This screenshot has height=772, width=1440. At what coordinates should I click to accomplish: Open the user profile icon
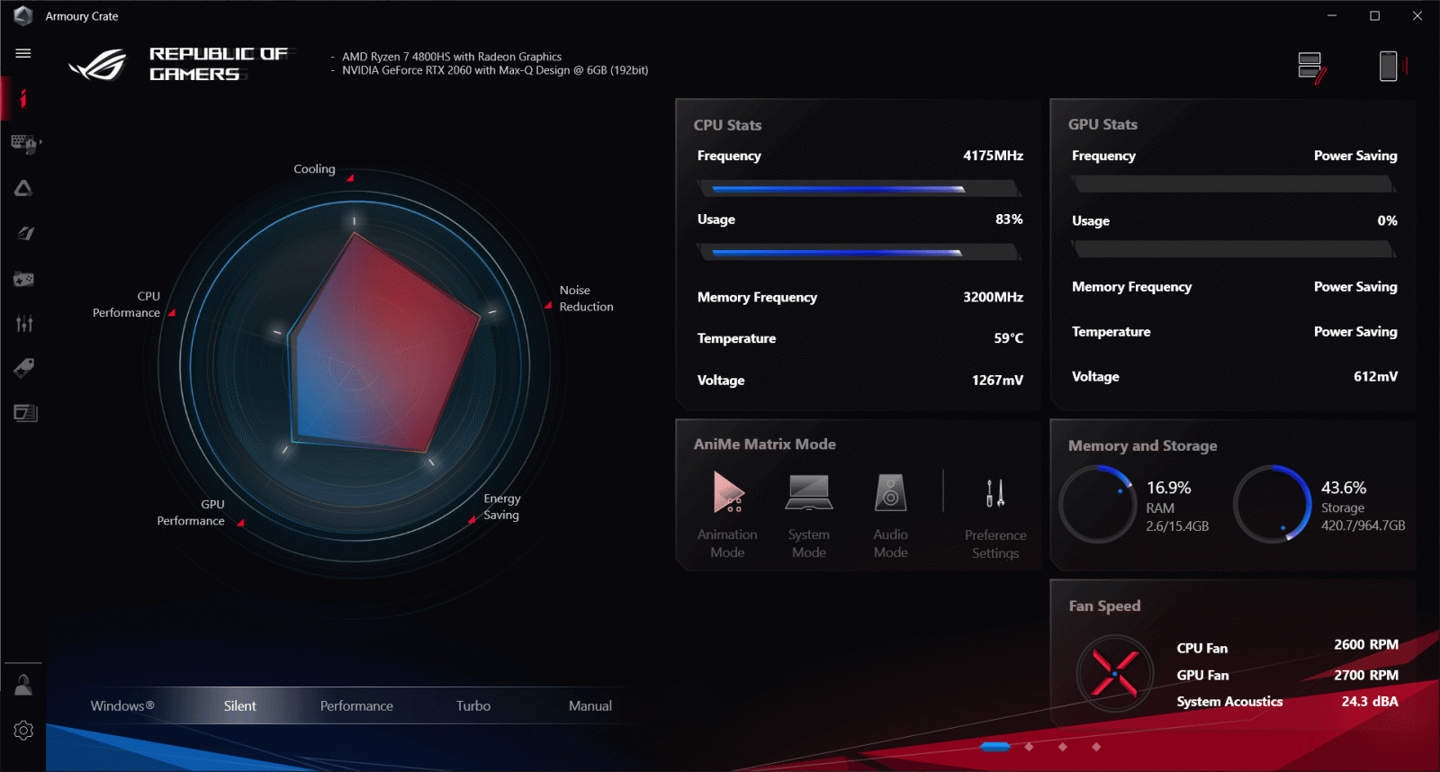click(23, 685)
